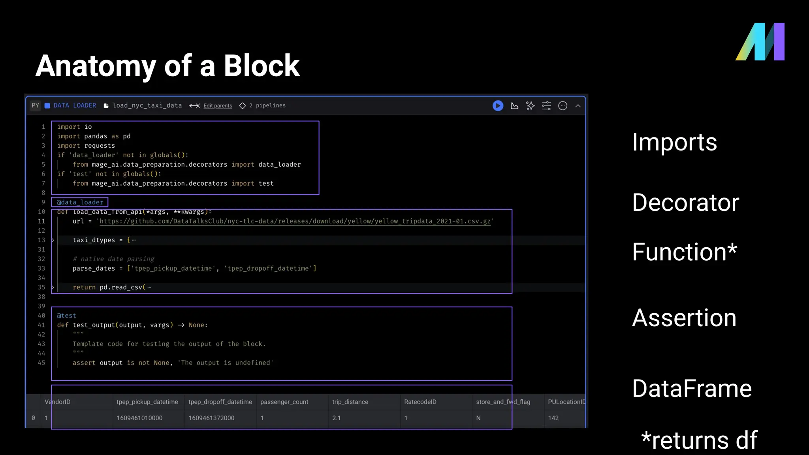Click the file icon beside block name
809x455 pixels.
click(106, 106)
